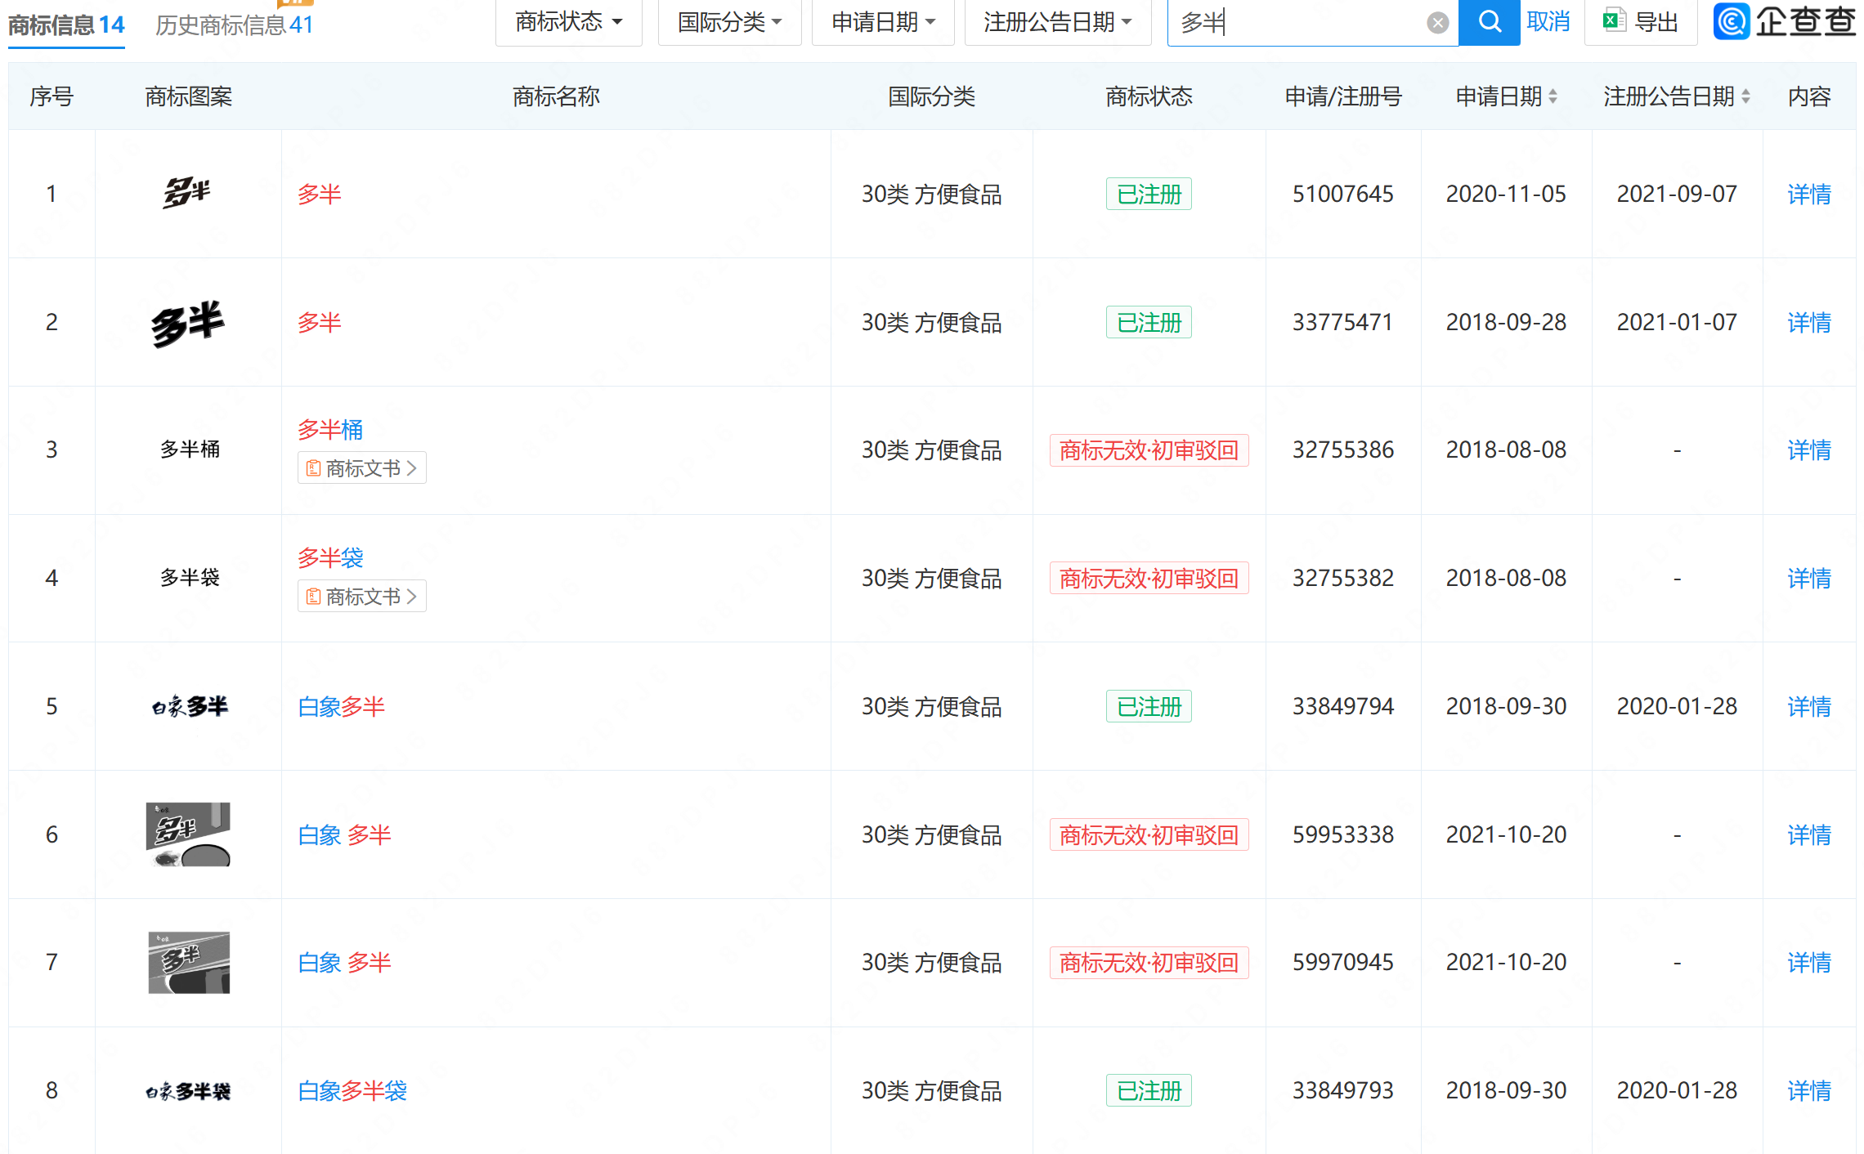Click the 企查查 logo

tap(1785, 21)
